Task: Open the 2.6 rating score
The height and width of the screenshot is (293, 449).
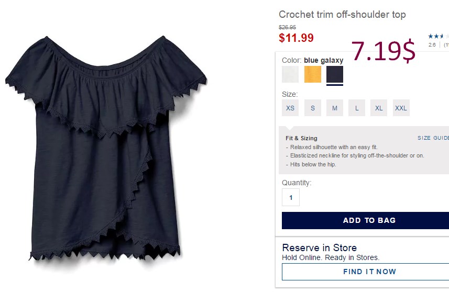Action: click(x=432, y=45)
